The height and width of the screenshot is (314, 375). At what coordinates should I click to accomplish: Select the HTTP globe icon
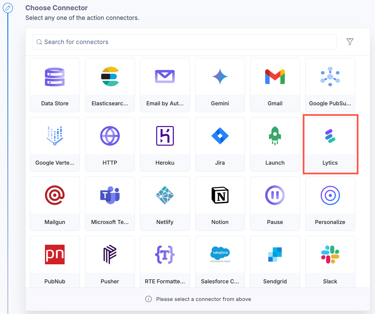110,136
